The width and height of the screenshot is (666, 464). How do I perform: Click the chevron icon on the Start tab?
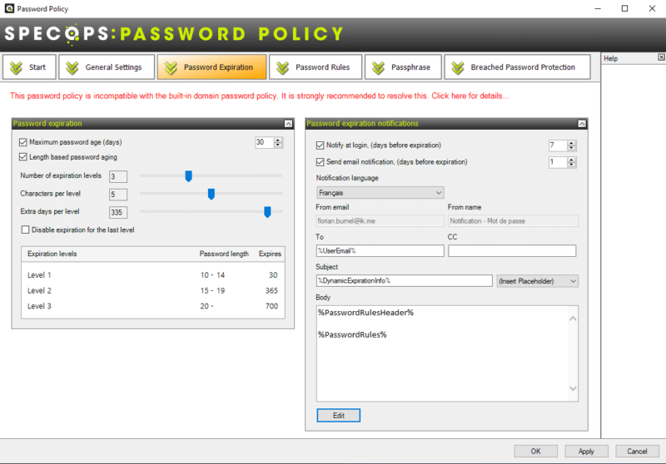(x=16, y=67)
